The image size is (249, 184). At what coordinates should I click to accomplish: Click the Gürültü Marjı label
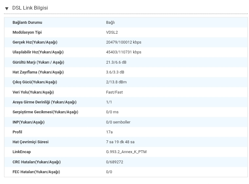[x=38, y=62]
